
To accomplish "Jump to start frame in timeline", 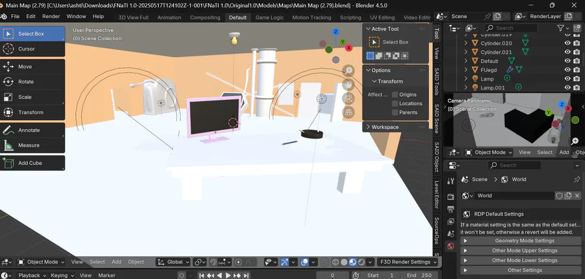I will point(201,276).
